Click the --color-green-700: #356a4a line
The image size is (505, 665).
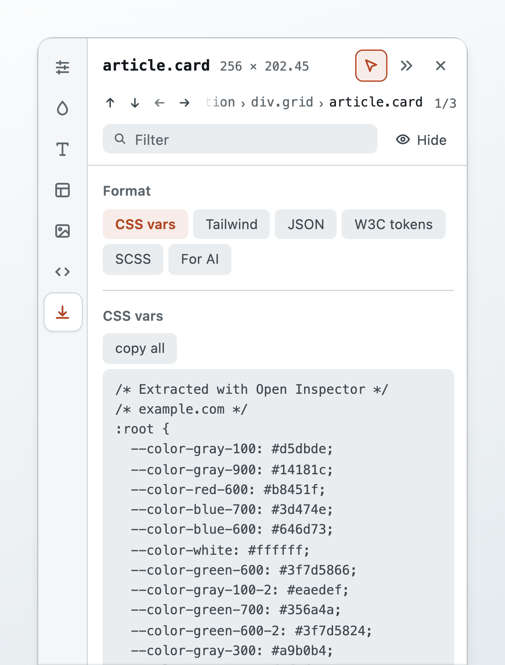pos(236,610)
